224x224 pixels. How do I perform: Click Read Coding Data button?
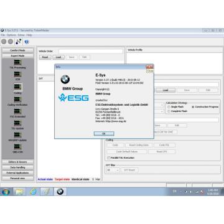pyautogui.click(x=139, y=145)
